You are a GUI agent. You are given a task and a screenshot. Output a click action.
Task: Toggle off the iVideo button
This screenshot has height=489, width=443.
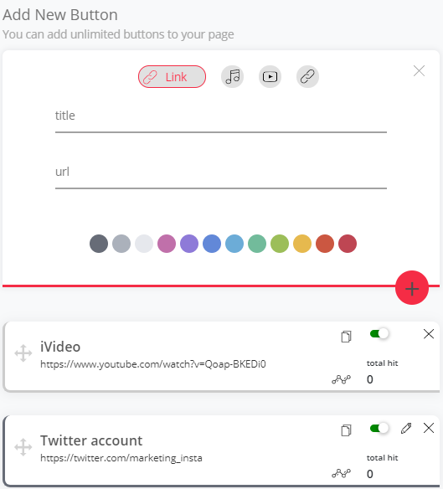379,334
